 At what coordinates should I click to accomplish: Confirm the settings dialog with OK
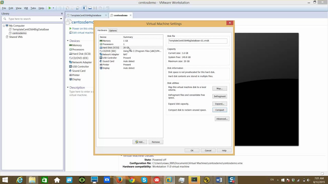[x=192, y=151]
